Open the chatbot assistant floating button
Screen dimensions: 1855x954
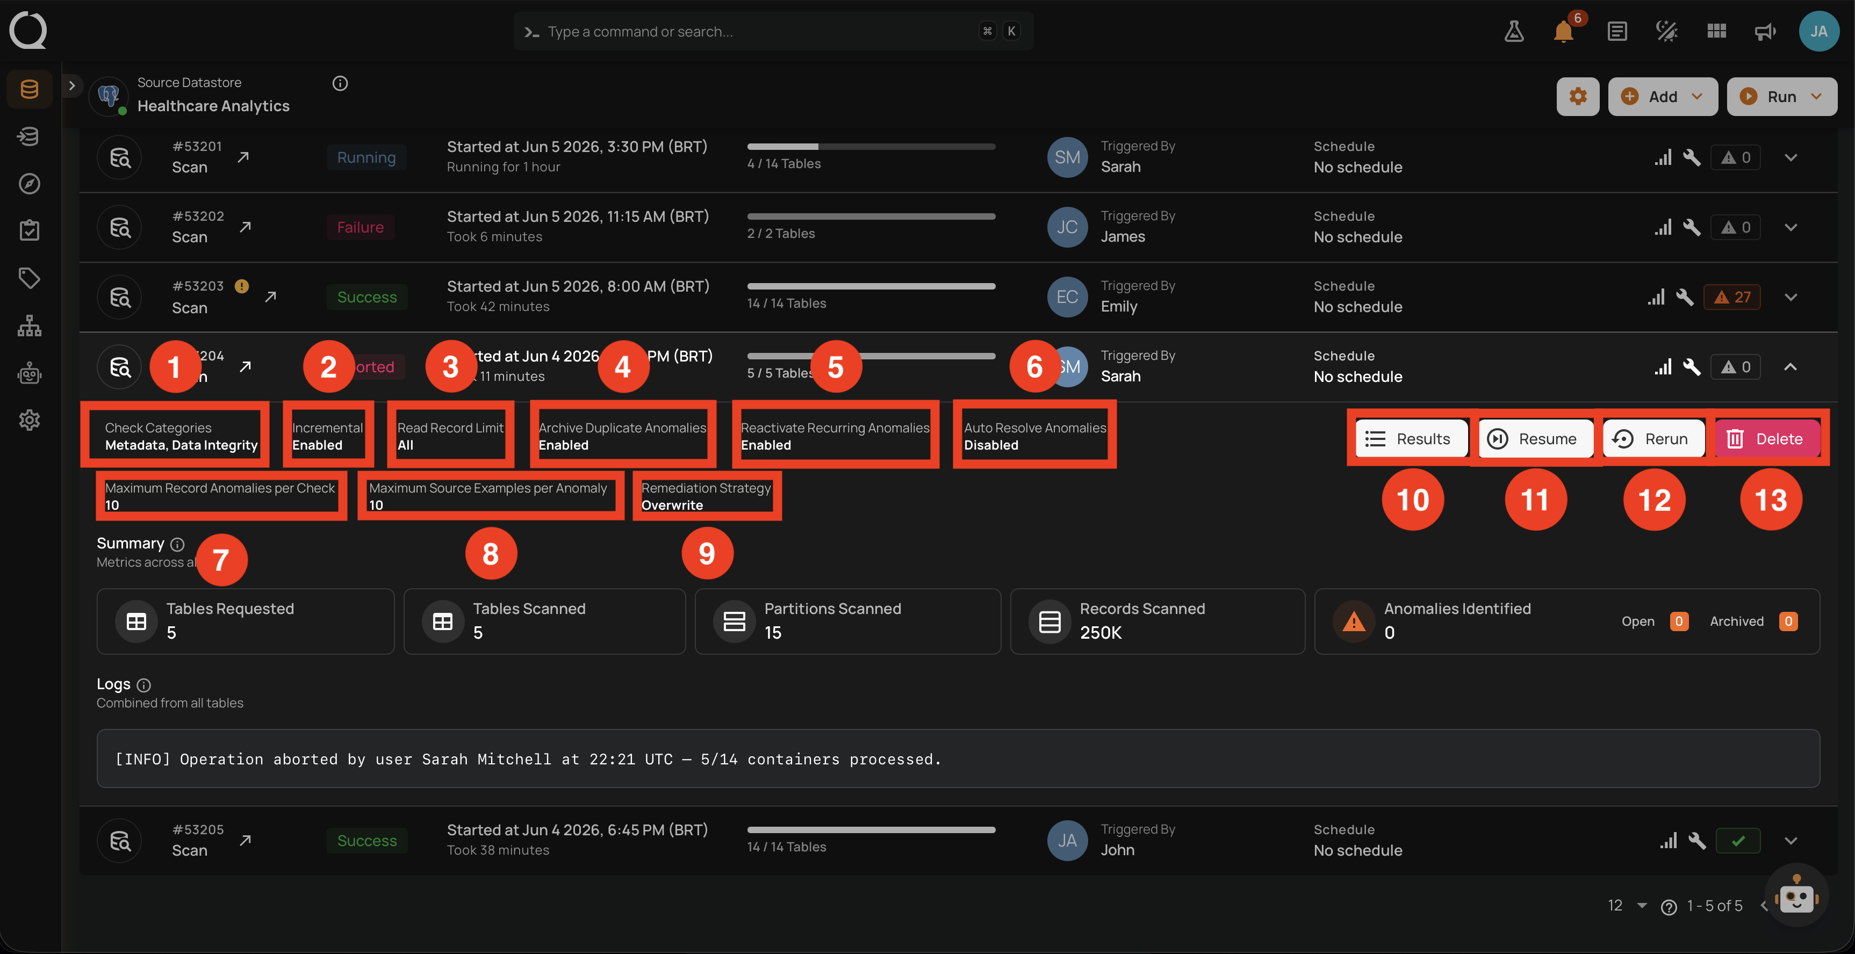[x=1796, y=897]
